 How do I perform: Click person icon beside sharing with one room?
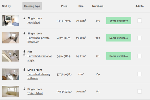(24, 69)
